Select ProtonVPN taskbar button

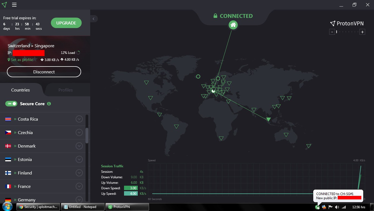pos(127,207)
